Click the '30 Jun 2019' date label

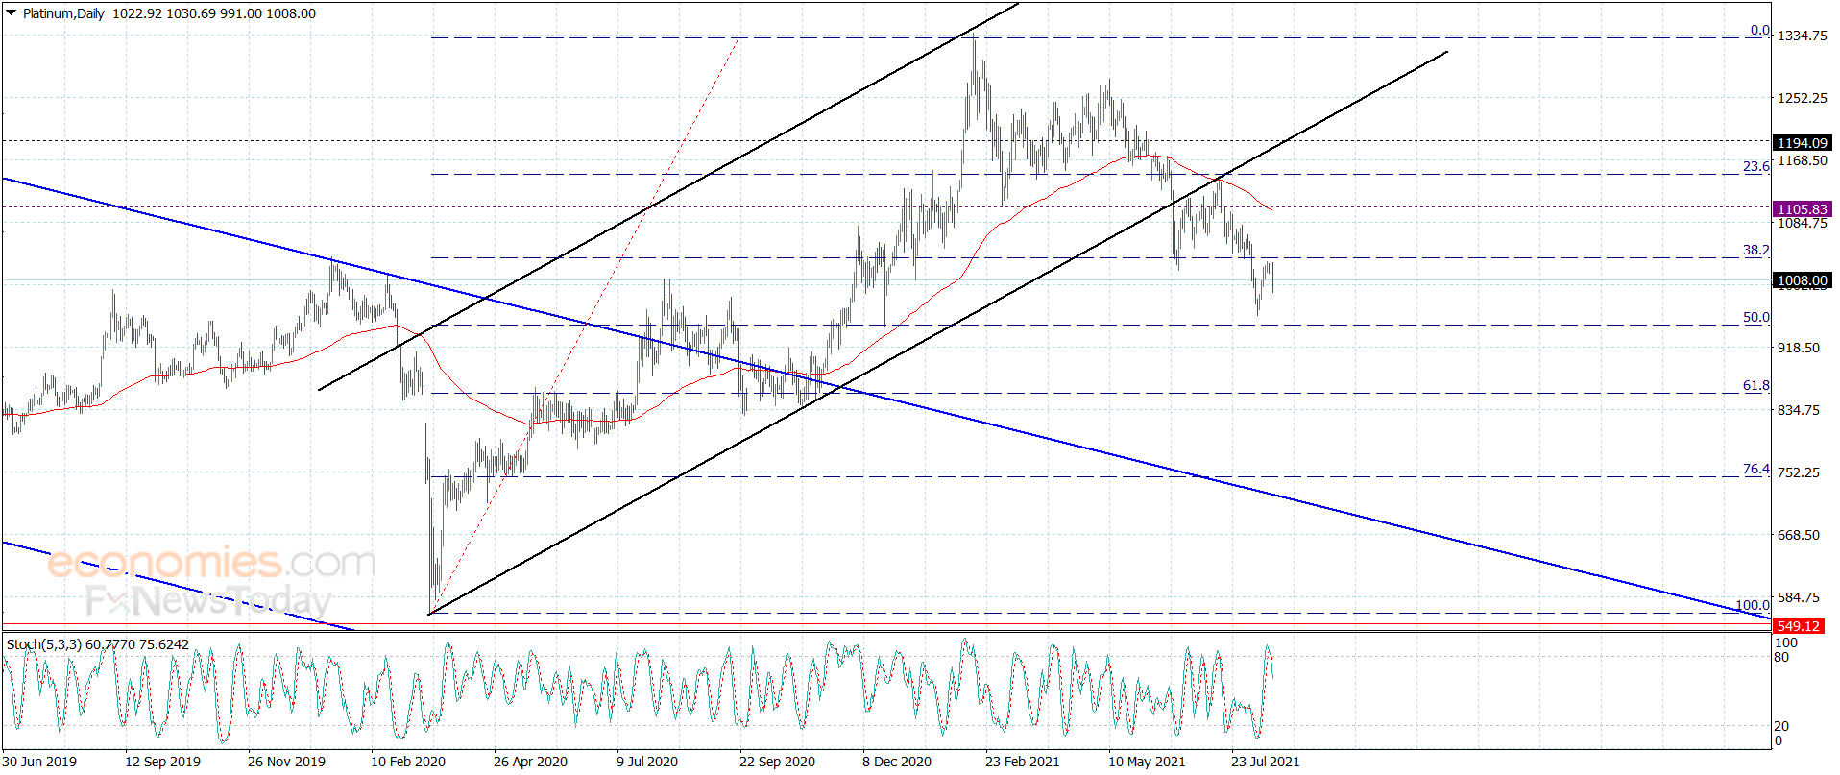(x=39, y=762)
